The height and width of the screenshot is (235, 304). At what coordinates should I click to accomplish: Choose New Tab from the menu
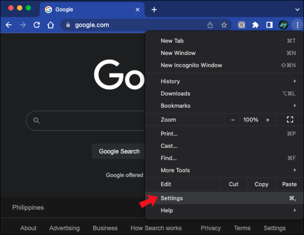(224, 40)
